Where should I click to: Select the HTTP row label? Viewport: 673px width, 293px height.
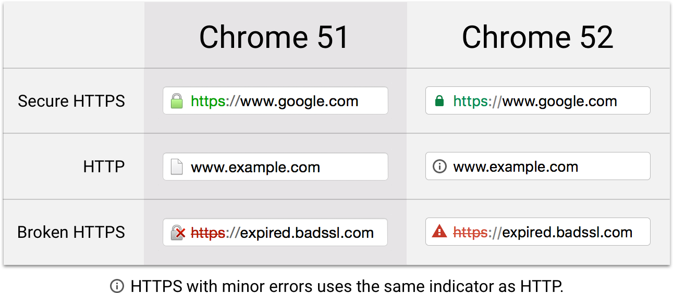(104, 167)
